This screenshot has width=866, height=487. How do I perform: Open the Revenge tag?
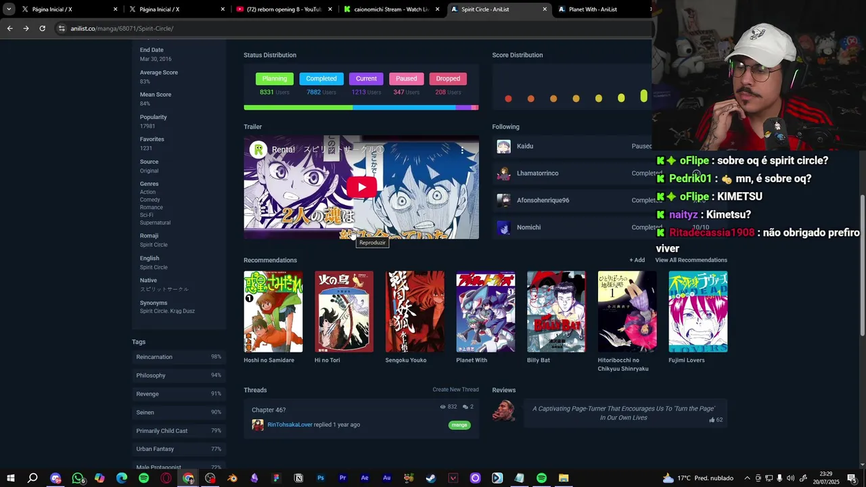point(147,394)
